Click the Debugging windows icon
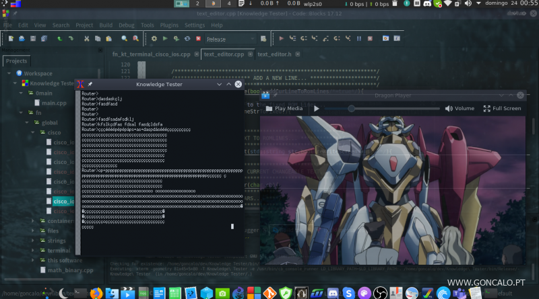 point(385,38)
